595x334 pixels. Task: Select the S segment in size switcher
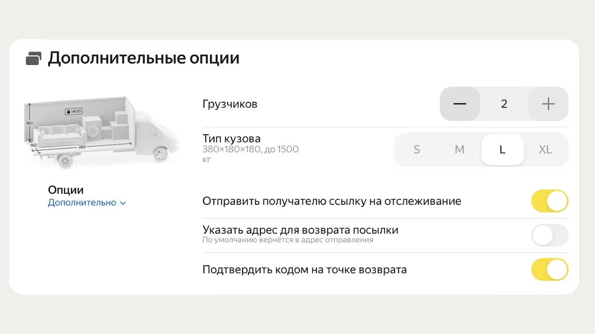417,149
